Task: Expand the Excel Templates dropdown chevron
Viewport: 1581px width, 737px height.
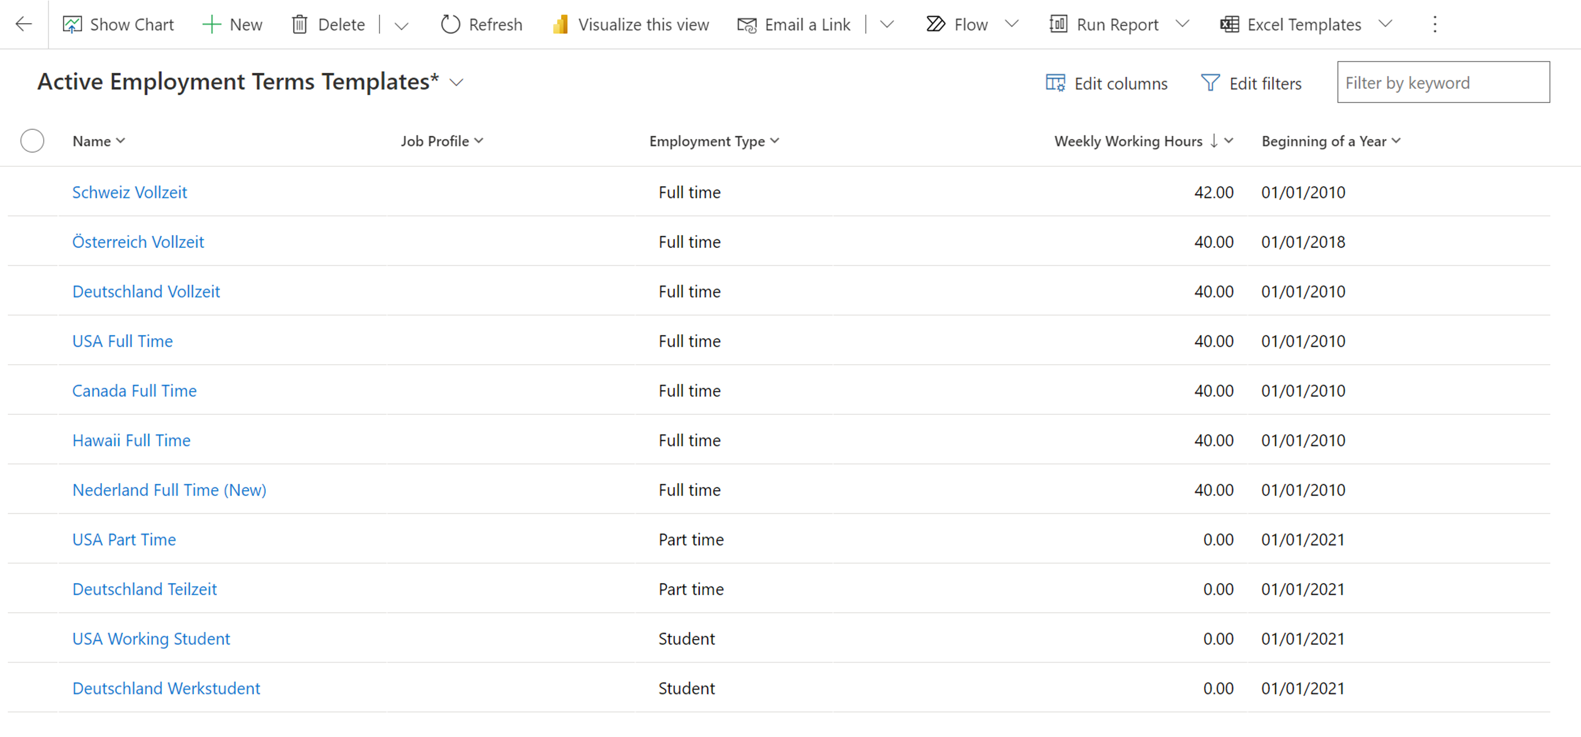Action: click(x=1384, y=25)
